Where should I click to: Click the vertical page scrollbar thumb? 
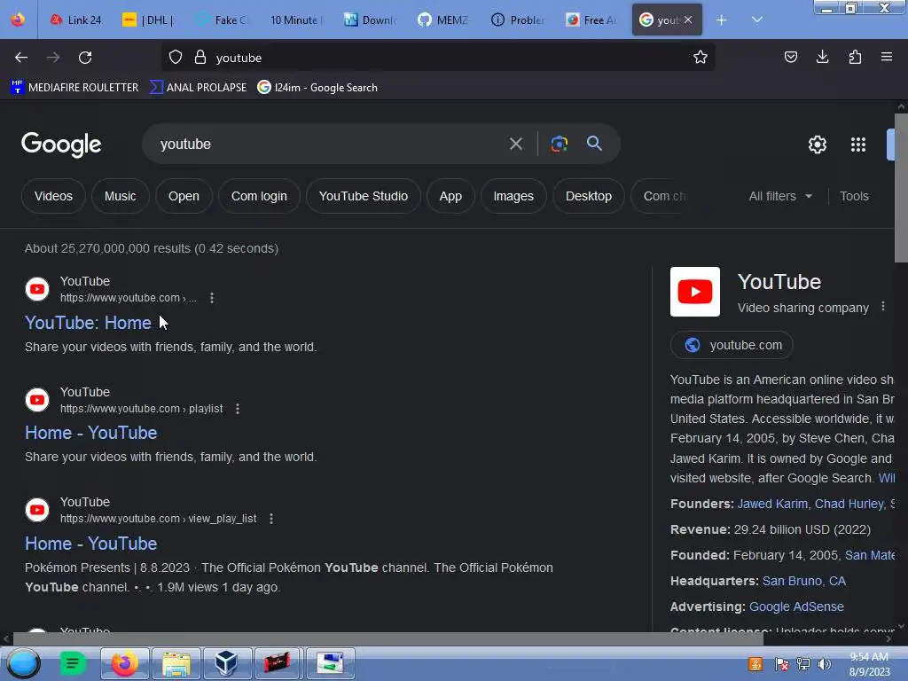901,188
